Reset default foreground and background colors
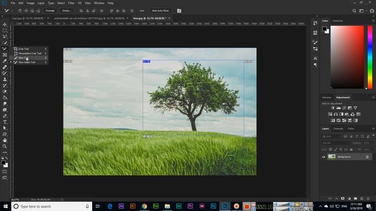Image resolution: width=376 pixels, height=211 pixels. pos(2,158)
